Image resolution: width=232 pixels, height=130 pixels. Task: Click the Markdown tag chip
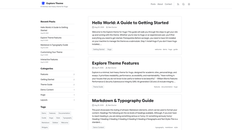click(x=46, y=122)
